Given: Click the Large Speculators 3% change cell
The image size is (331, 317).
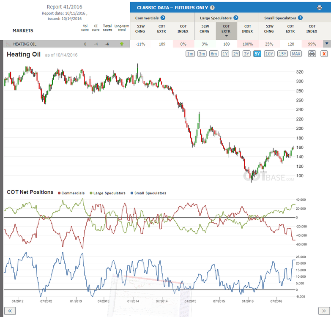Looking at the screenshot, I should click(205, 44).
